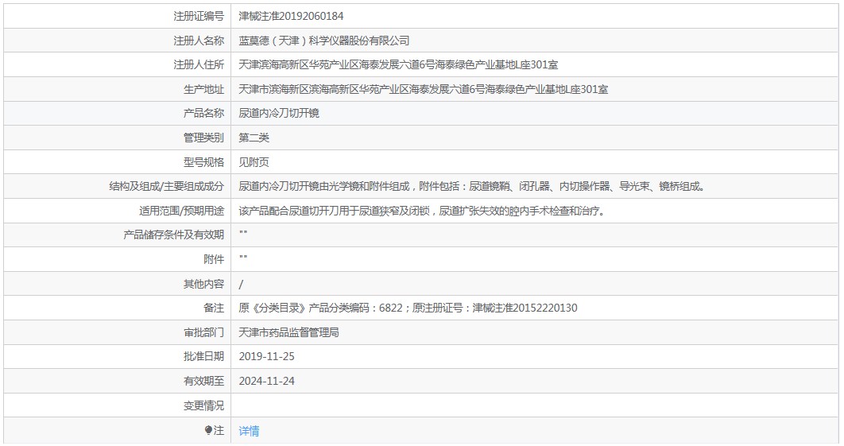Click the 批准日期 label

pyautogui.click(x=203, y=357)
